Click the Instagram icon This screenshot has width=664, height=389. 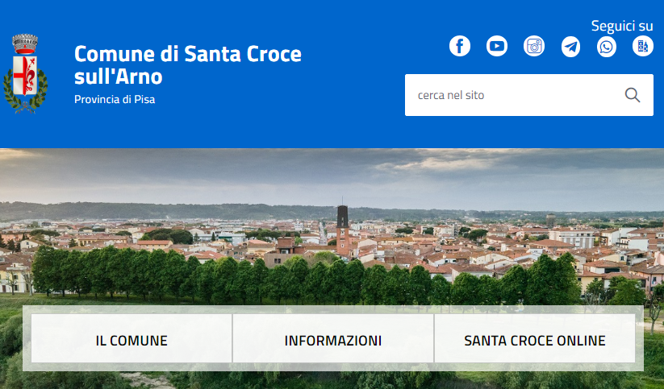click(x=534, y=47)
